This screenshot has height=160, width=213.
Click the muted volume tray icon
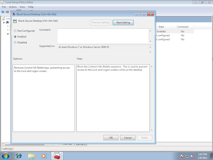tap(192, 156)
